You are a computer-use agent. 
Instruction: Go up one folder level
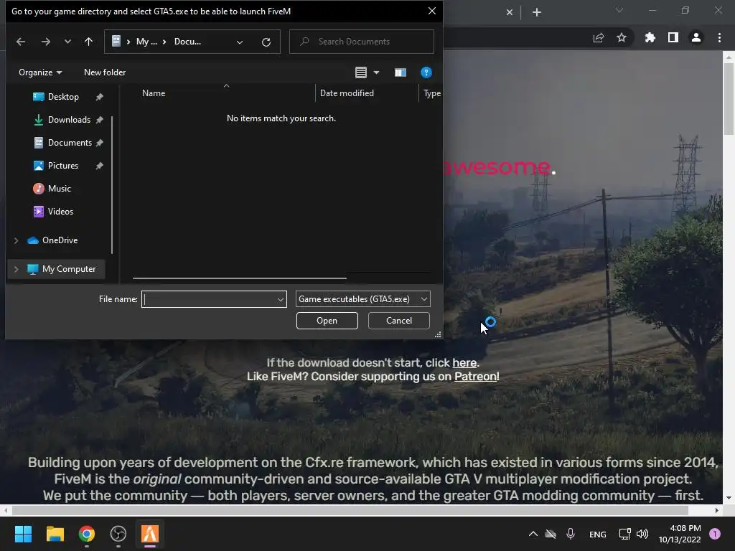tap(88, 42)
